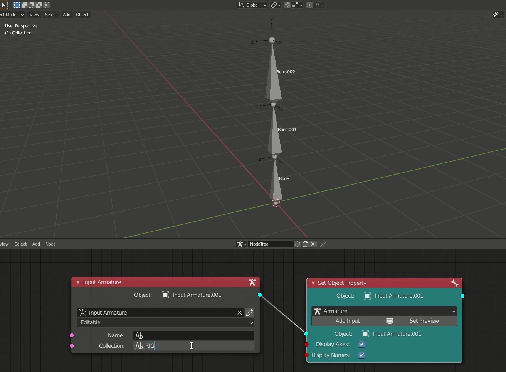Choose Subtract Selection mode icon
The height and width of the screenshot is (372, 506).
pos(32,5)
